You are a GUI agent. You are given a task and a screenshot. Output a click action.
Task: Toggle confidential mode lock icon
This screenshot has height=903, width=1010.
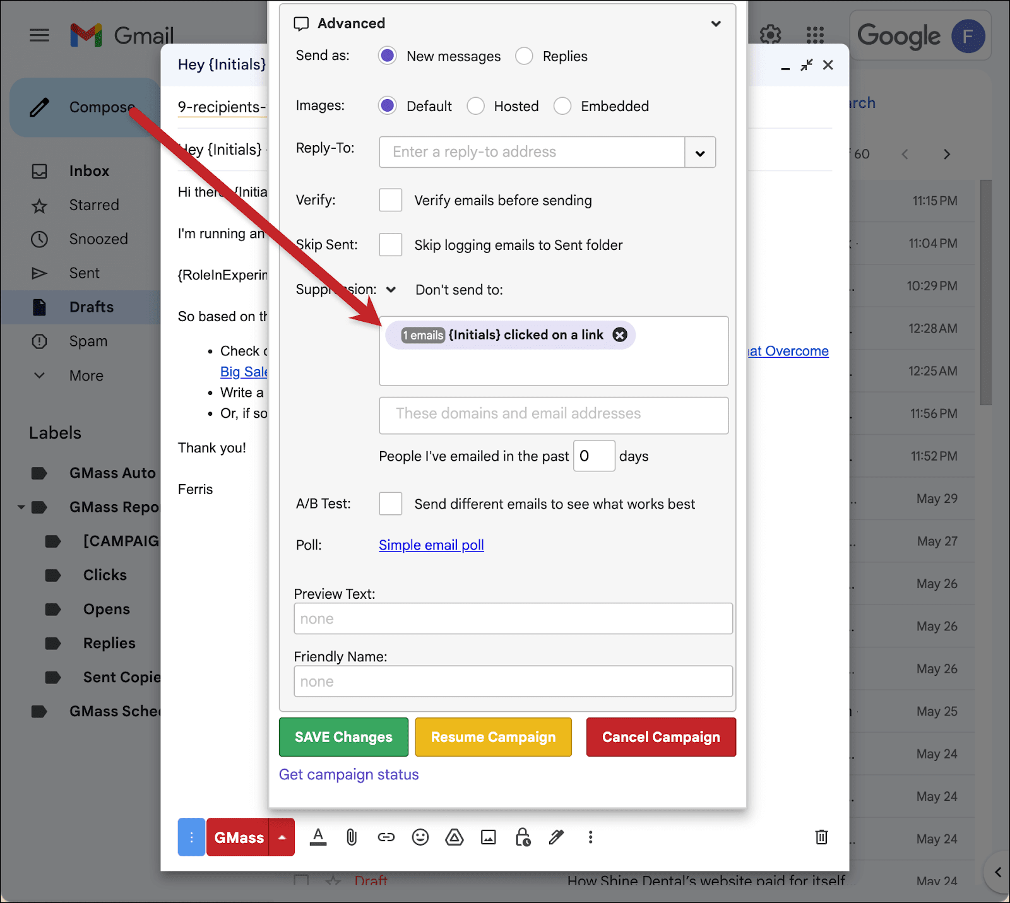[x=523, y=837]
